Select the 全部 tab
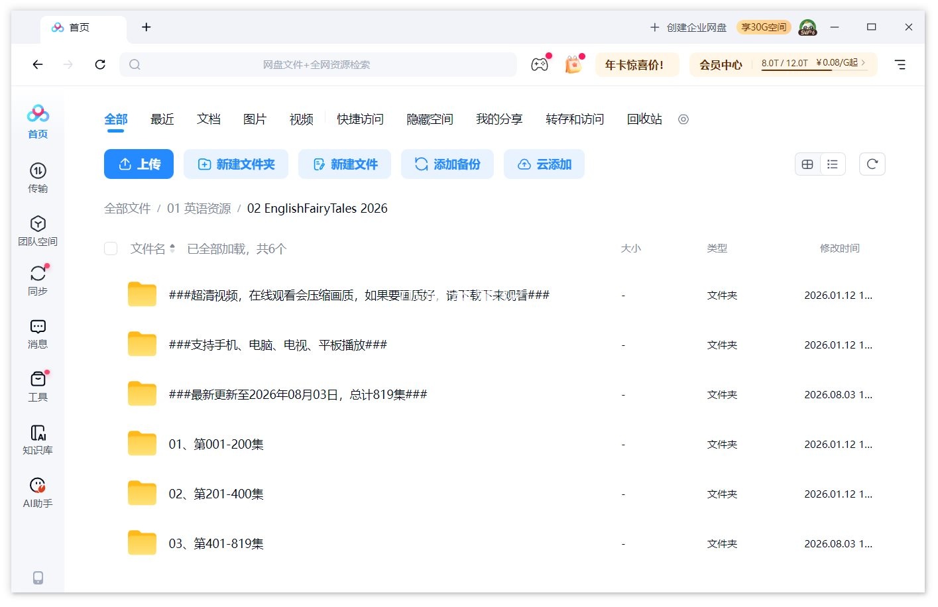 coord(116,119)
